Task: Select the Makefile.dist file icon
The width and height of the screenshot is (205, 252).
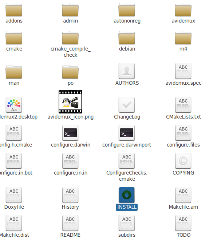Action: coord(14,223)
